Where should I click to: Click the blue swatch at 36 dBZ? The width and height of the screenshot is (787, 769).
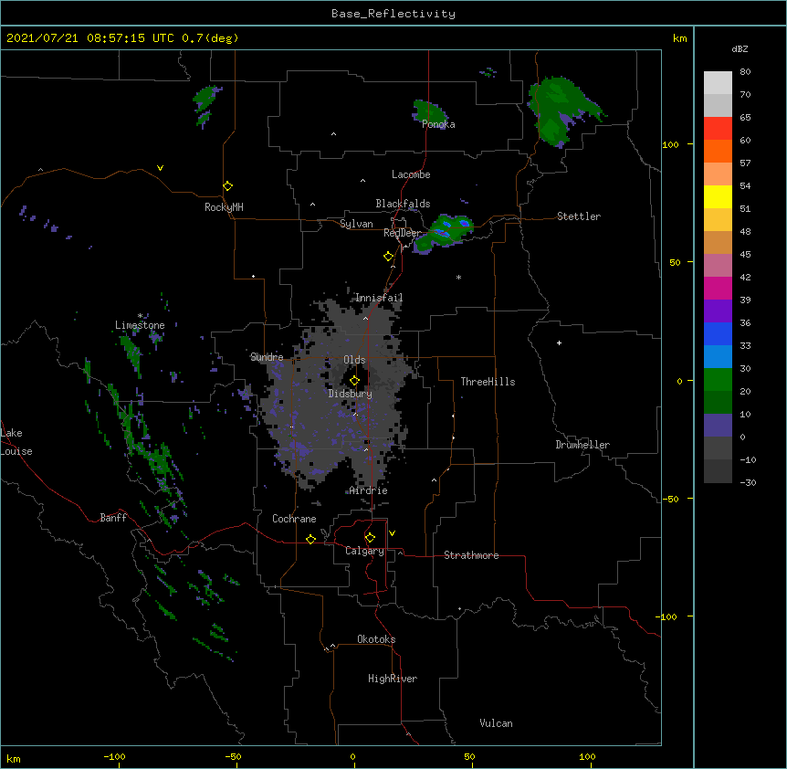pyautogui.click(x=718, y=333)
